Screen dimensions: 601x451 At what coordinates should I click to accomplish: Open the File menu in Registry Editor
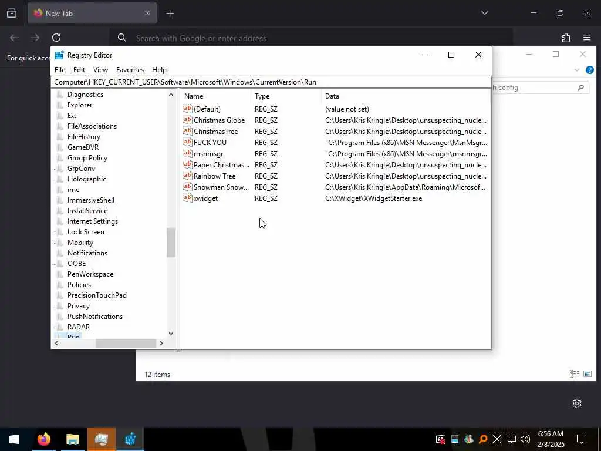click(60, 70)
